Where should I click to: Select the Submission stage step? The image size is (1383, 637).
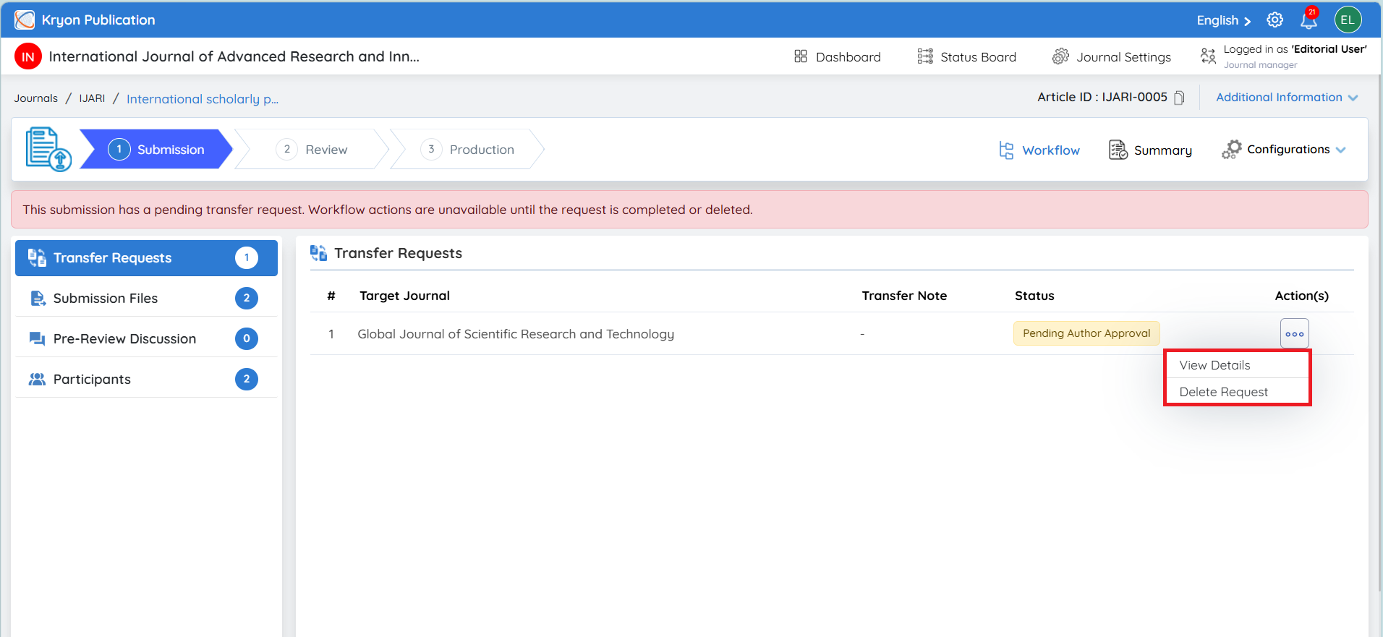coord(156,149)
